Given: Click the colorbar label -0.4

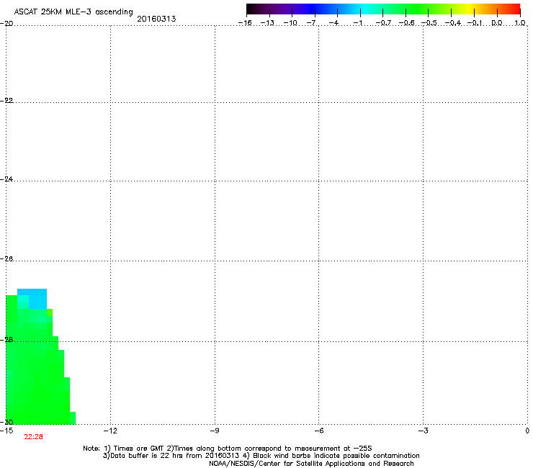Looking at the screenshot, I should point(453,23).
